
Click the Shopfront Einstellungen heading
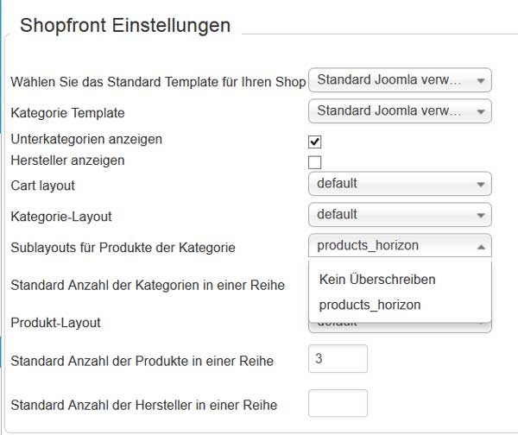tap(125, 25)
